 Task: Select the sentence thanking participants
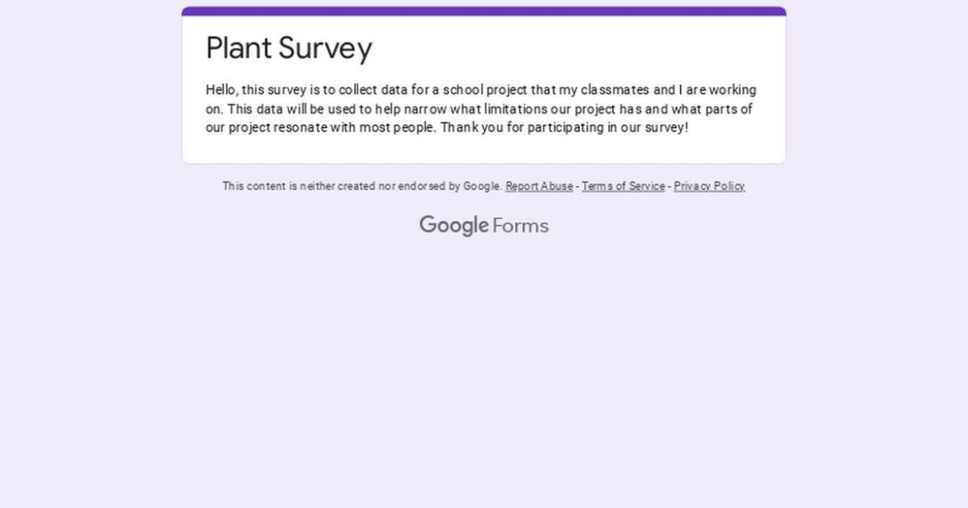[565, 127]
